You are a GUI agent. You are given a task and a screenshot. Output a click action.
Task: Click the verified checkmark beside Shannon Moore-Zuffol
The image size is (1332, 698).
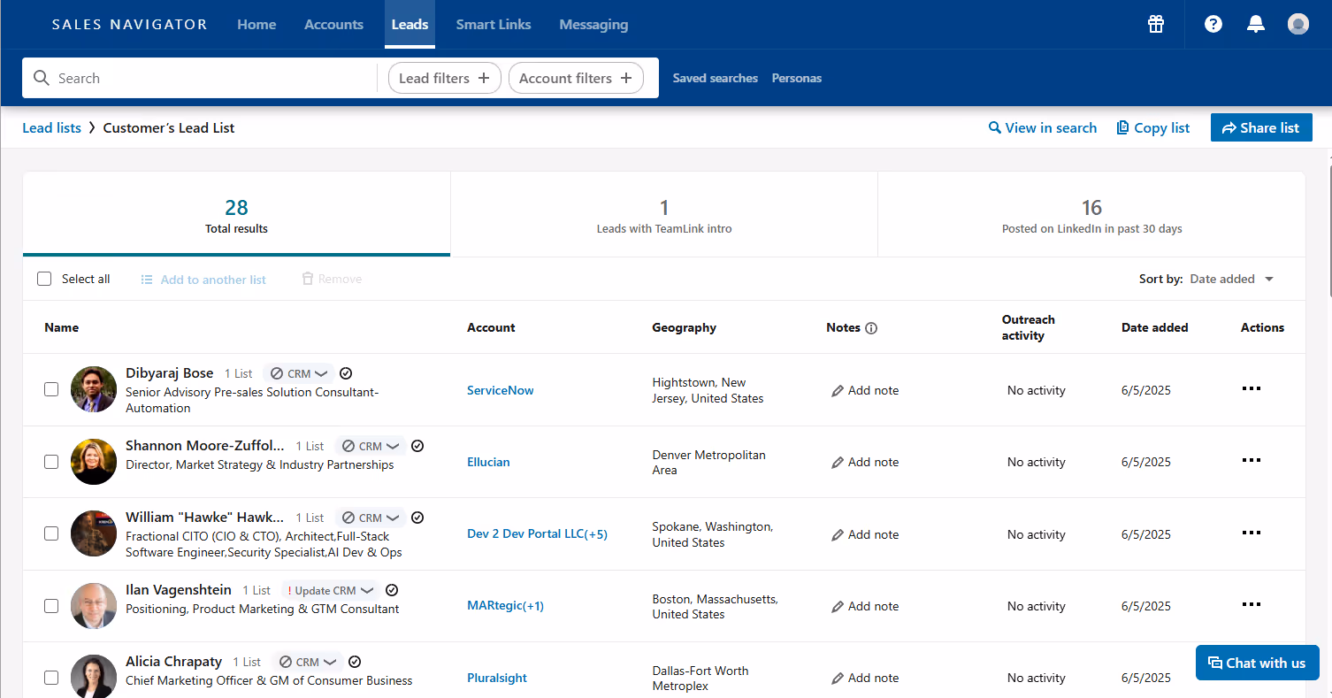pyautogui.click(x=417, y=446)
